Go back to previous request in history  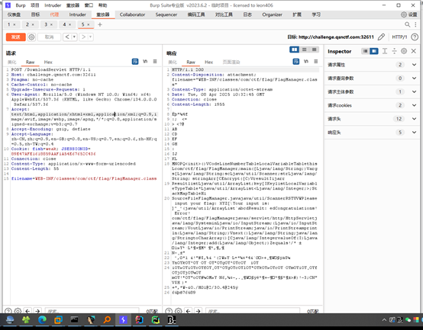(67, 37)
